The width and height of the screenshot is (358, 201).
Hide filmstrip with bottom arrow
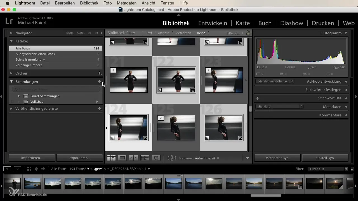(x=179, y=200)
